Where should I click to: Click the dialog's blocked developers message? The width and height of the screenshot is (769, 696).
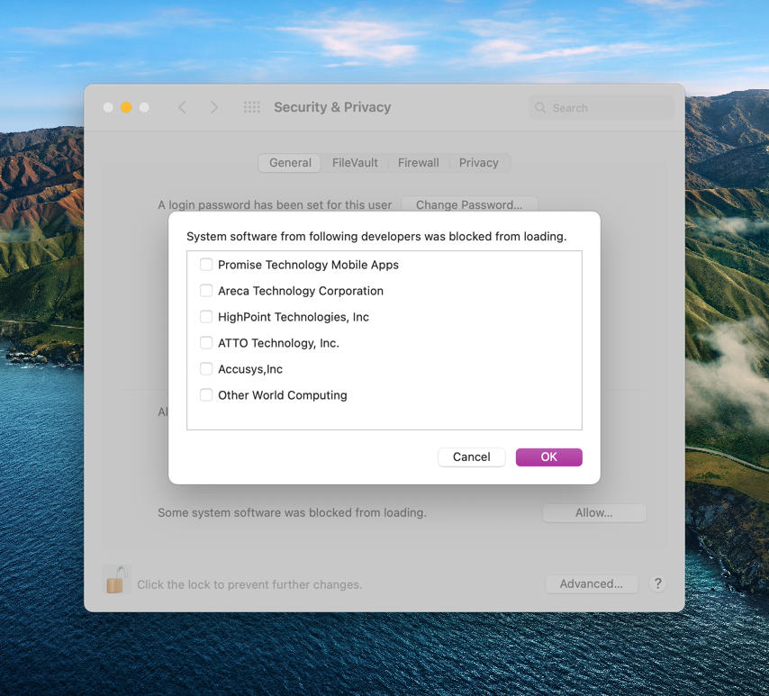tap(376, 237)
